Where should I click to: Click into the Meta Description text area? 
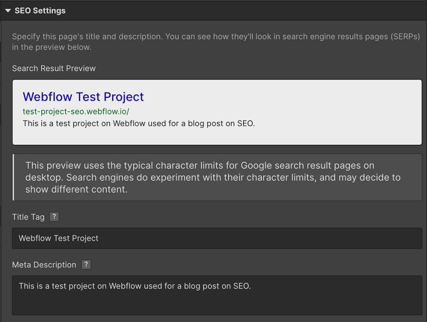tap(217, 295)
